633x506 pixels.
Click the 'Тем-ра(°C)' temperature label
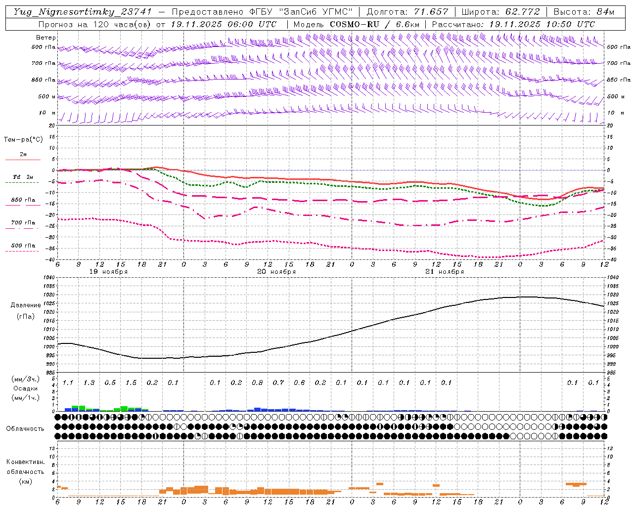(x=23, y=139)
